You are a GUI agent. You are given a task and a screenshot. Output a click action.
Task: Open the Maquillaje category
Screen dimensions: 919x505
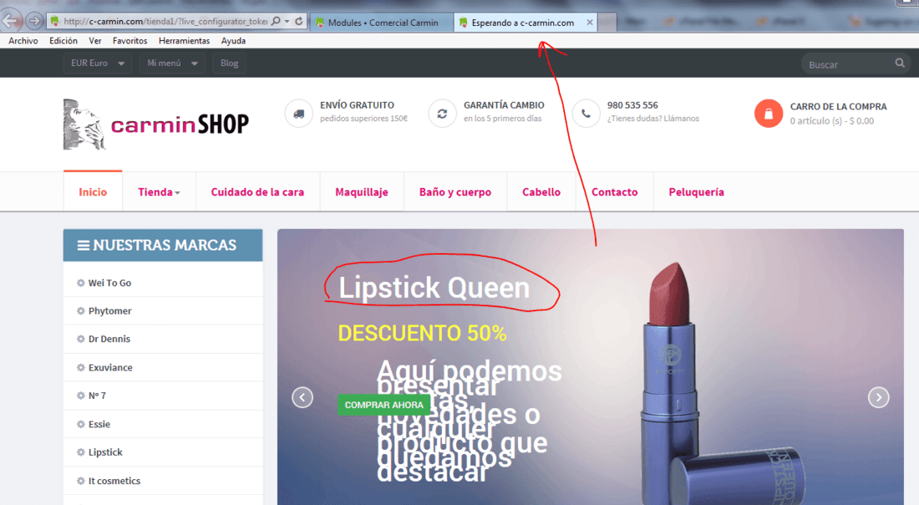pyautogui.click(x=362, y=192)
